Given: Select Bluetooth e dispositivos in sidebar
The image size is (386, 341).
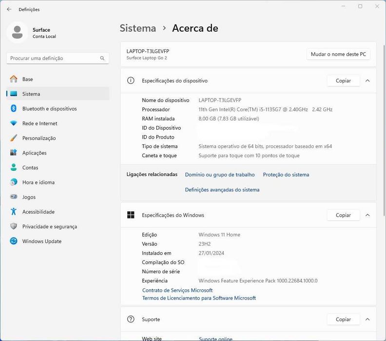Looking at the screenshot, I should [x=58, y=108].
